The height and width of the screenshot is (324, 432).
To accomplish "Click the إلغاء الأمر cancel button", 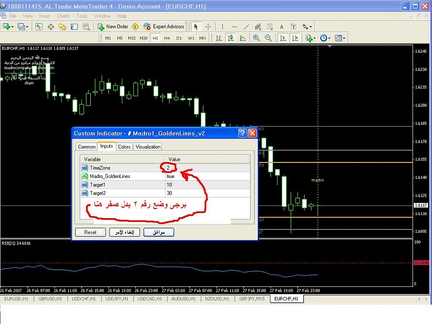I will tap(124, 232).
